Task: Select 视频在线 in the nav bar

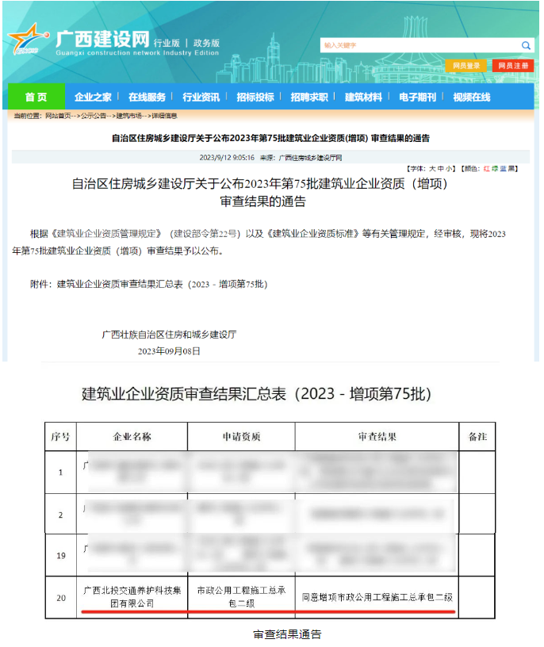Action: (471, 97)
